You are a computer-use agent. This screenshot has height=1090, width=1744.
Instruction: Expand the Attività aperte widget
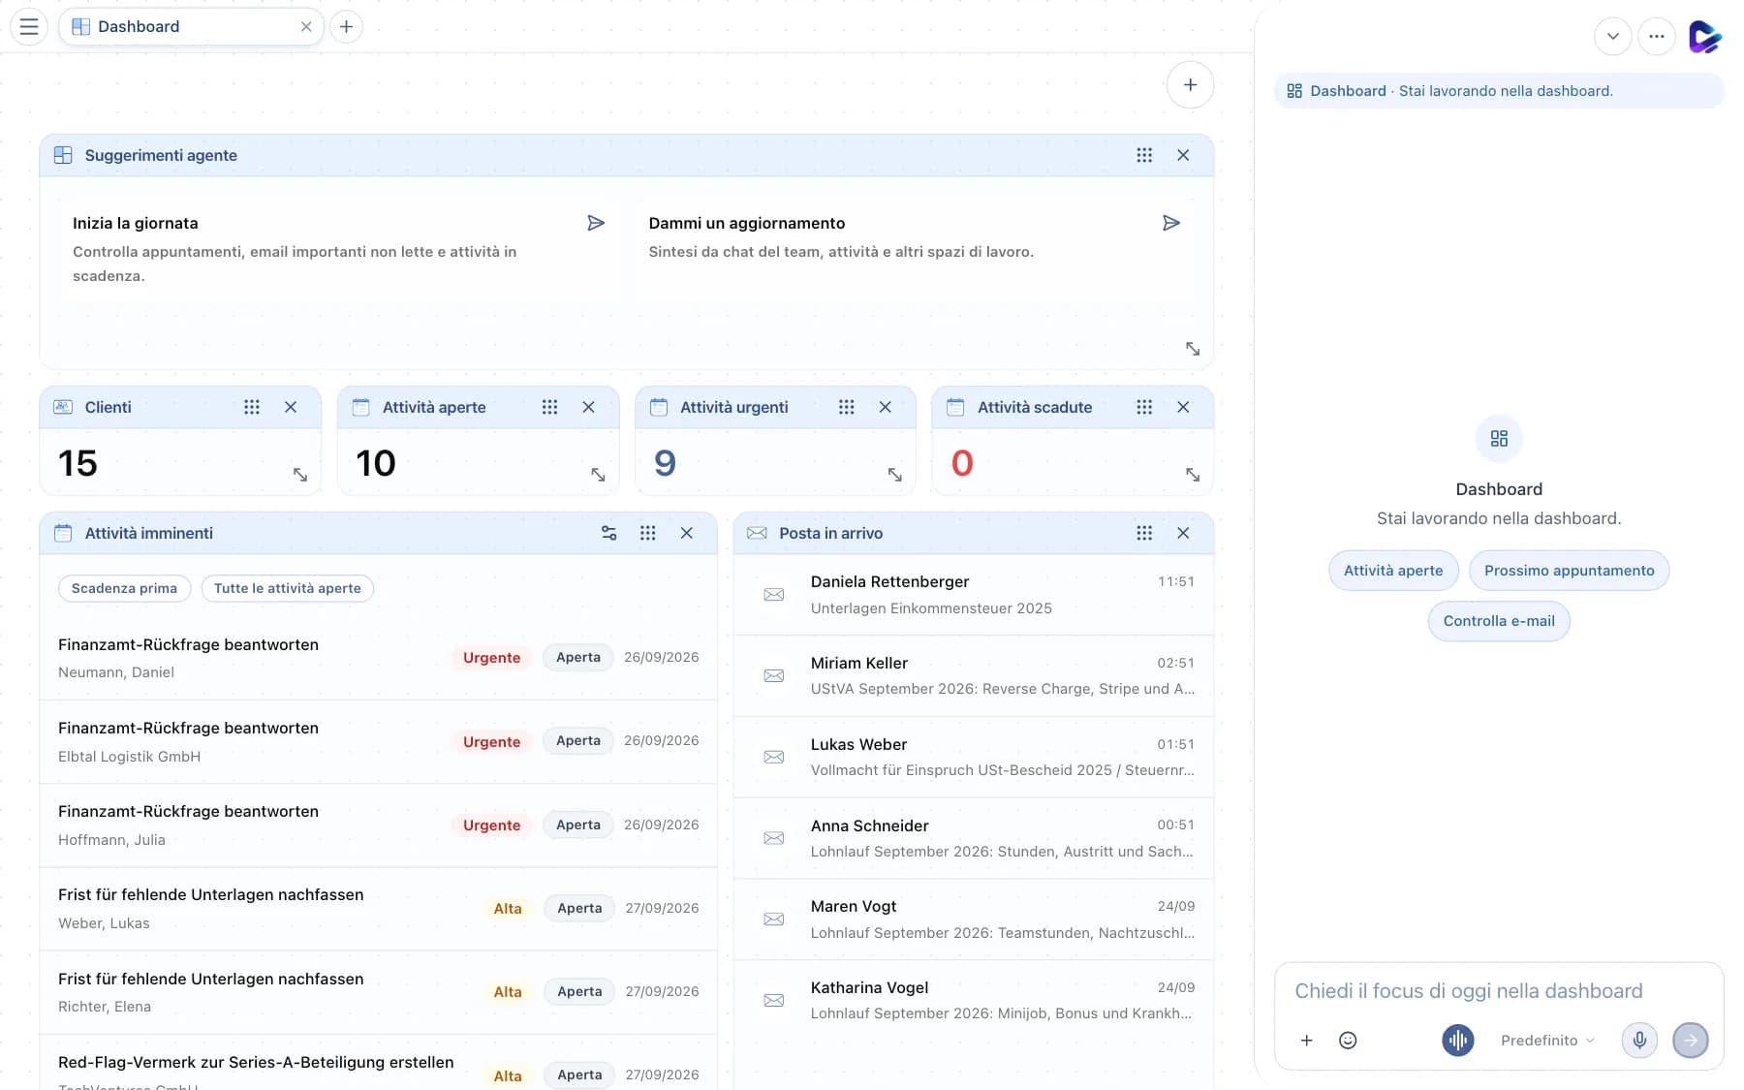click(598, 475)
